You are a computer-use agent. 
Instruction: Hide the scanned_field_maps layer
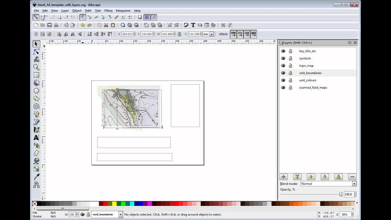[283, 88]
